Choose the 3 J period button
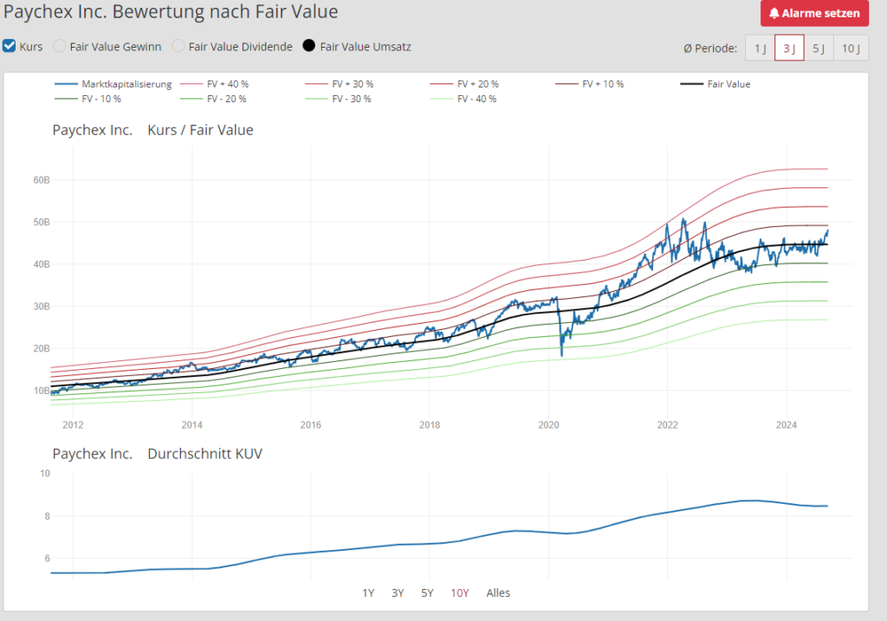 click(789, 48)
